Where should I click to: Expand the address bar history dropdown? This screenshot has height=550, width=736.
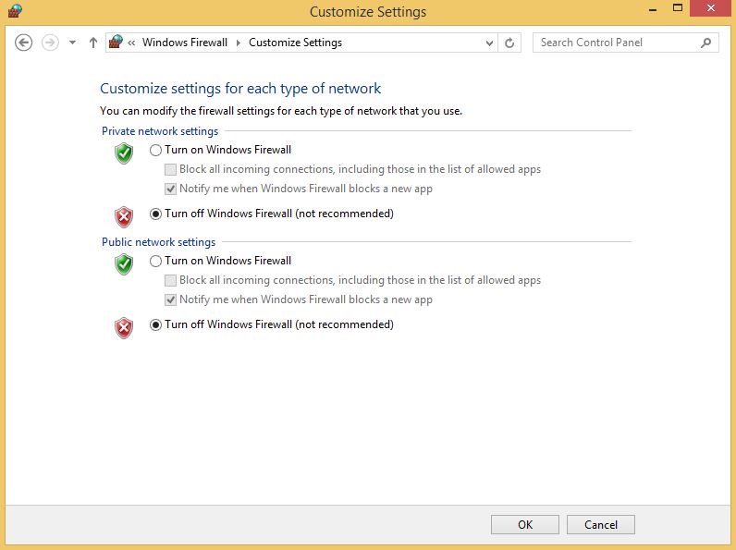489,43
